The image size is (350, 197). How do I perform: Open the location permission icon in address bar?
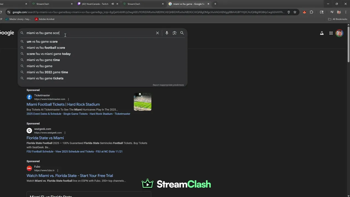point(288,12)
